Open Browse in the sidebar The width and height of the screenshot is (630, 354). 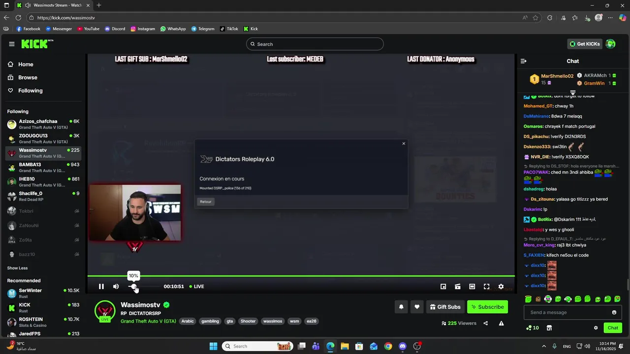click(x=23, y=78)
